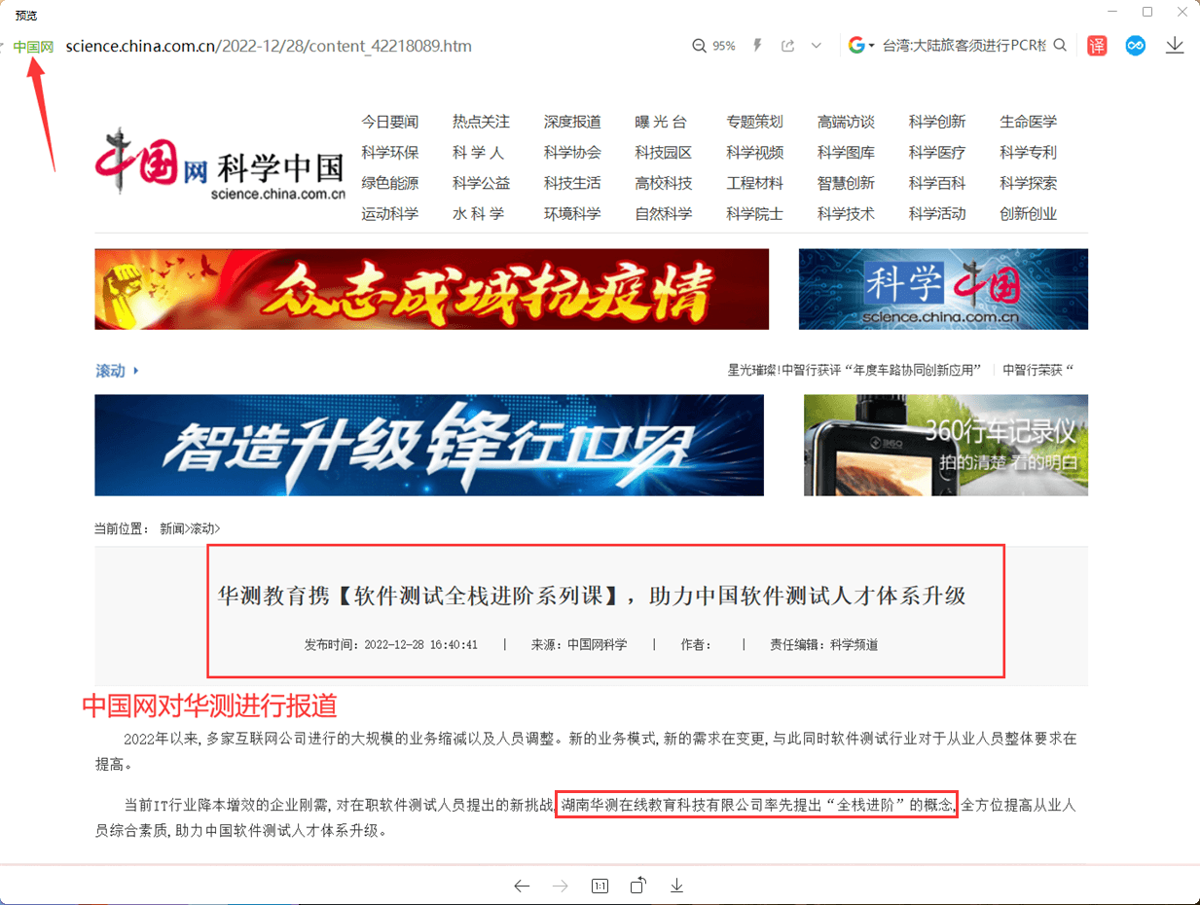This screenshot has width=1200, height=905.
Task: Open the 科学院士 link
Action: coord(754,214)
